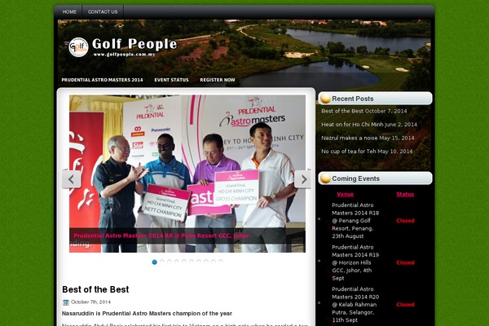The width and height of the screenshot is (489, 326).
Task: Click the Recent Posts widget title
Action: [x=352, y=99]
